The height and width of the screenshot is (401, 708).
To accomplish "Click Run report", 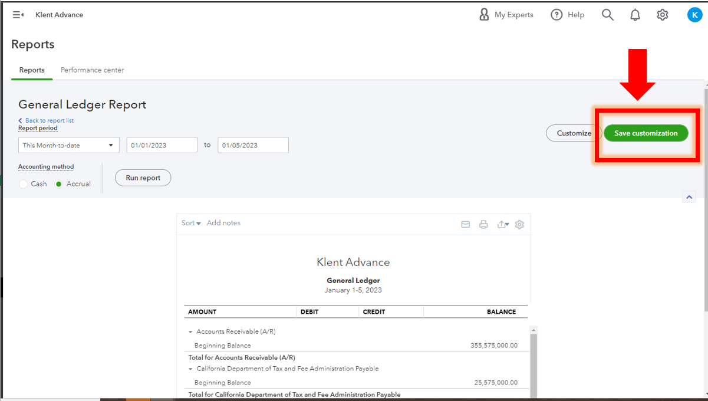I will pos(143,178).
